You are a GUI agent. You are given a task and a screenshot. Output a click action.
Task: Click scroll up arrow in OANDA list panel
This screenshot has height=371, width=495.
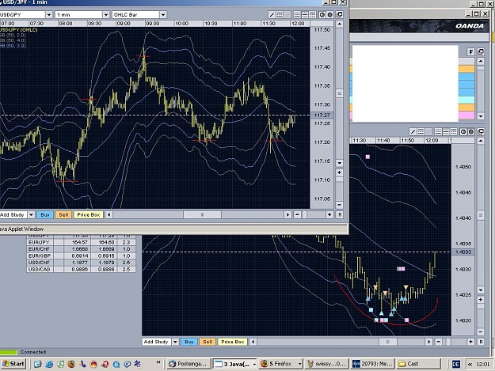click(481, 61)
